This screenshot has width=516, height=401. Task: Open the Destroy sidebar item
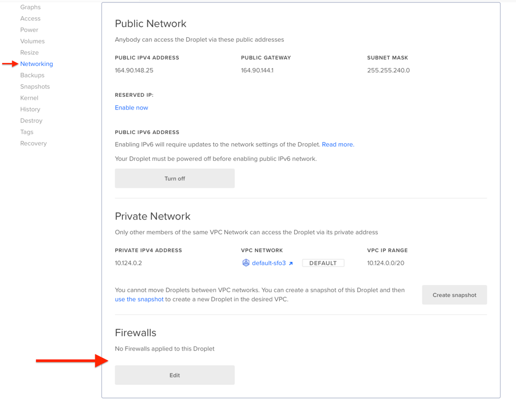pyautogui.click(x=31, y=121)
